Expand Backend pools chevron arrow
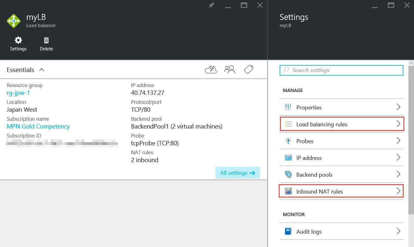This screenshot has height=247, width=414. tap(398, 174)
